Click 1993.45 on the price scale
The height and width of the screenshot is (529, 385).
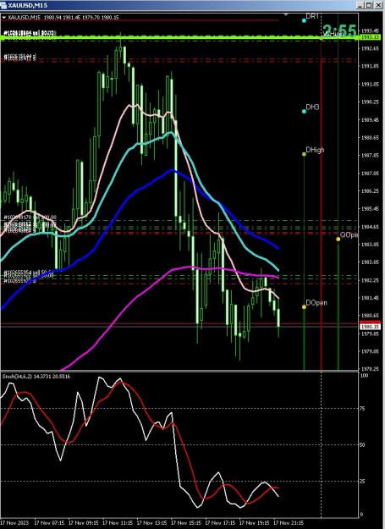pyautogui.click(x=368, y=30)
